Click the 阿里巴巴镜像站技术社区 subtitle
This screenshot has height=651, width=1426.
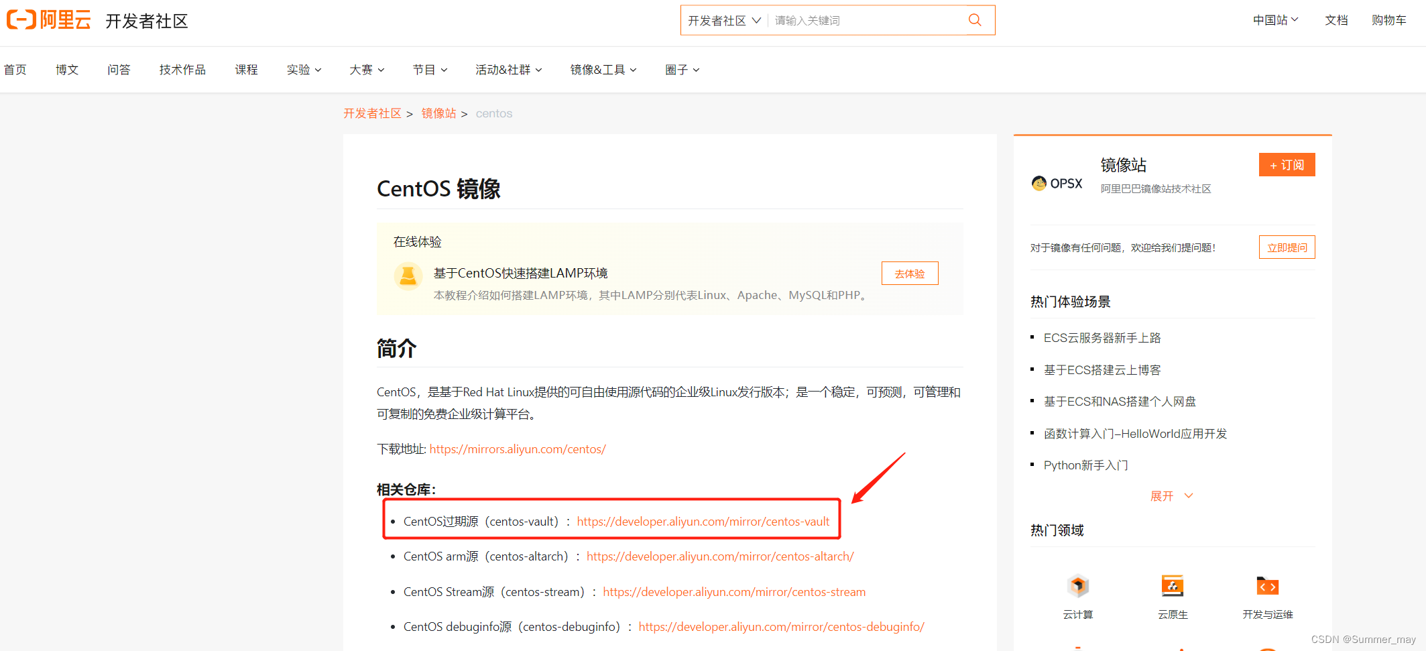pyautogui.click(x=1156, y=189)
